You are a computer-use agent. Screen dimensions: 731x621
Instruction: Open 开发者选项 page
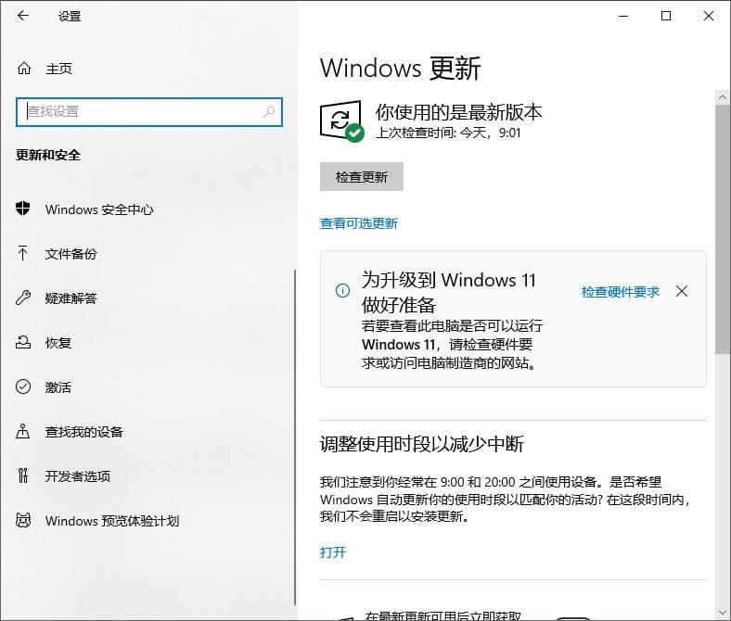pos(78,476)
